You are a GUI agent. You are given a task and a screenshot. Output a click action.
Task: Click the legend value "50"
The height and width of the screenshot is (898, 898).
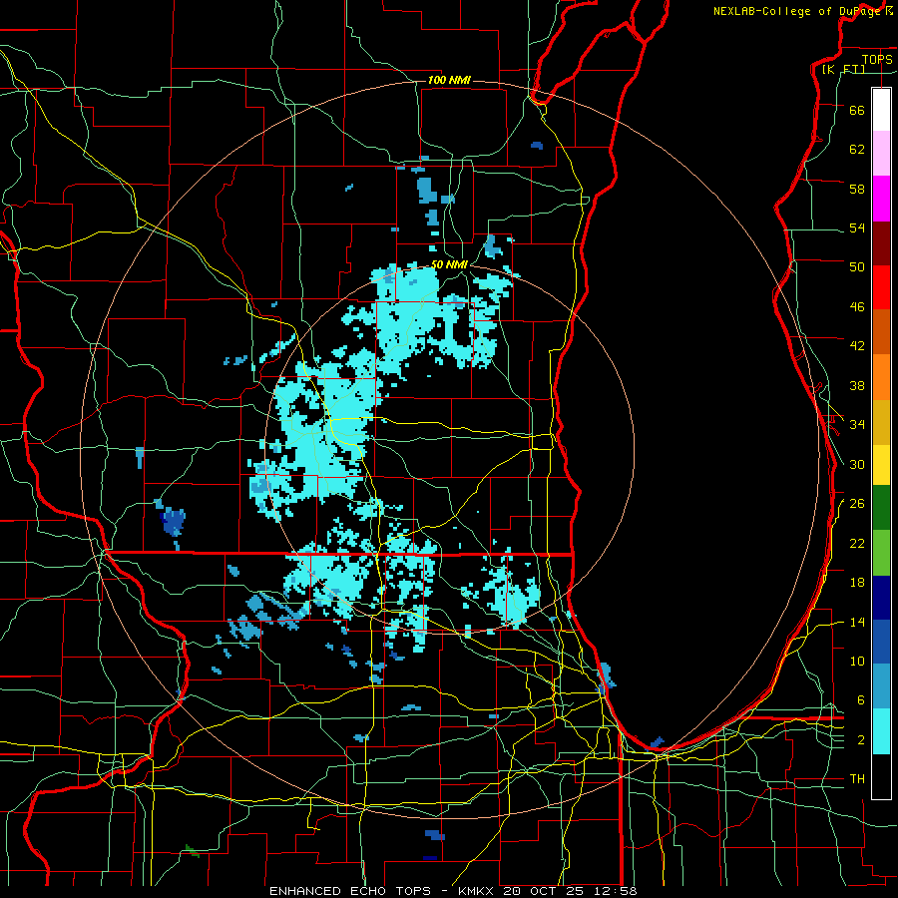[x=857, y=267]
